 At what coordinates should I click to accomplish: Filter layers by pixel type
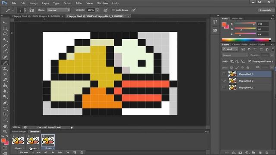pos(243,50)
